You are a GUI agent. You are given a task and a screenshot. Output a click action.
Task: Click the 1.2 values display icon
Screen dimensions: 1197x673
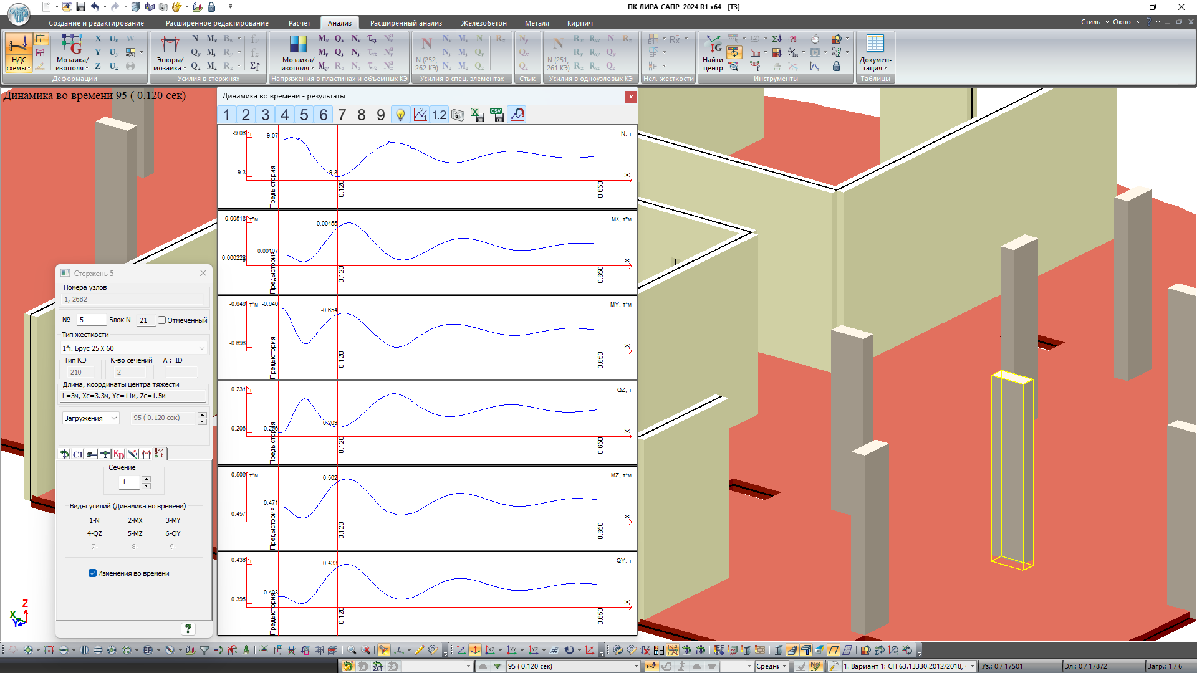(440, 115)
